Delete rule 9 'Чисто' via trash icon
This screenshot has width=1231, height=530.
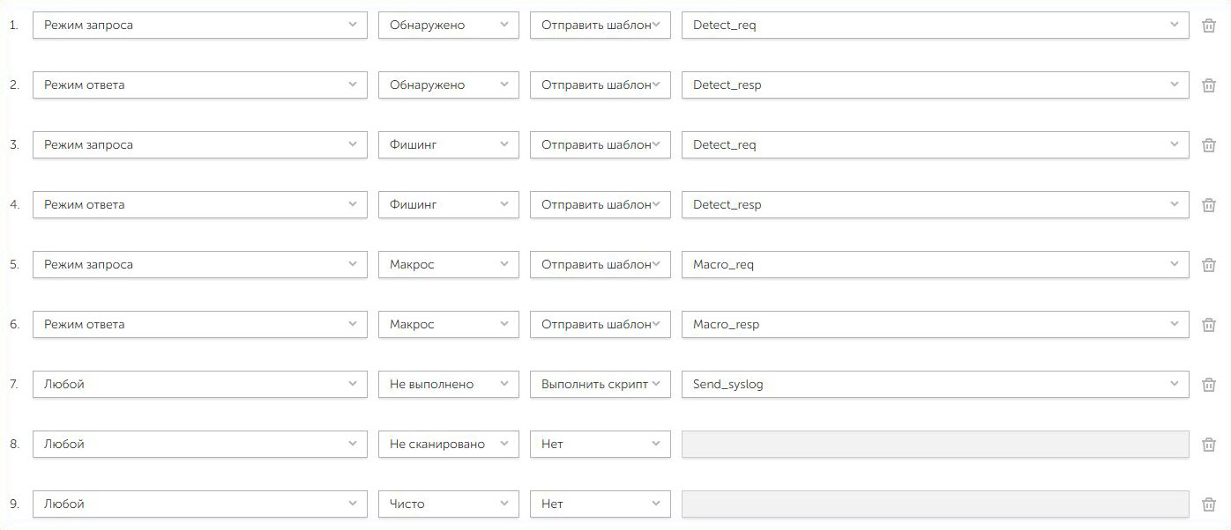coord(1209,504)
